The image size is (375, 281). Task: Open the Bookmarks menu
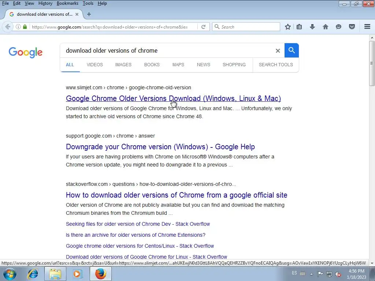[67, 3]
